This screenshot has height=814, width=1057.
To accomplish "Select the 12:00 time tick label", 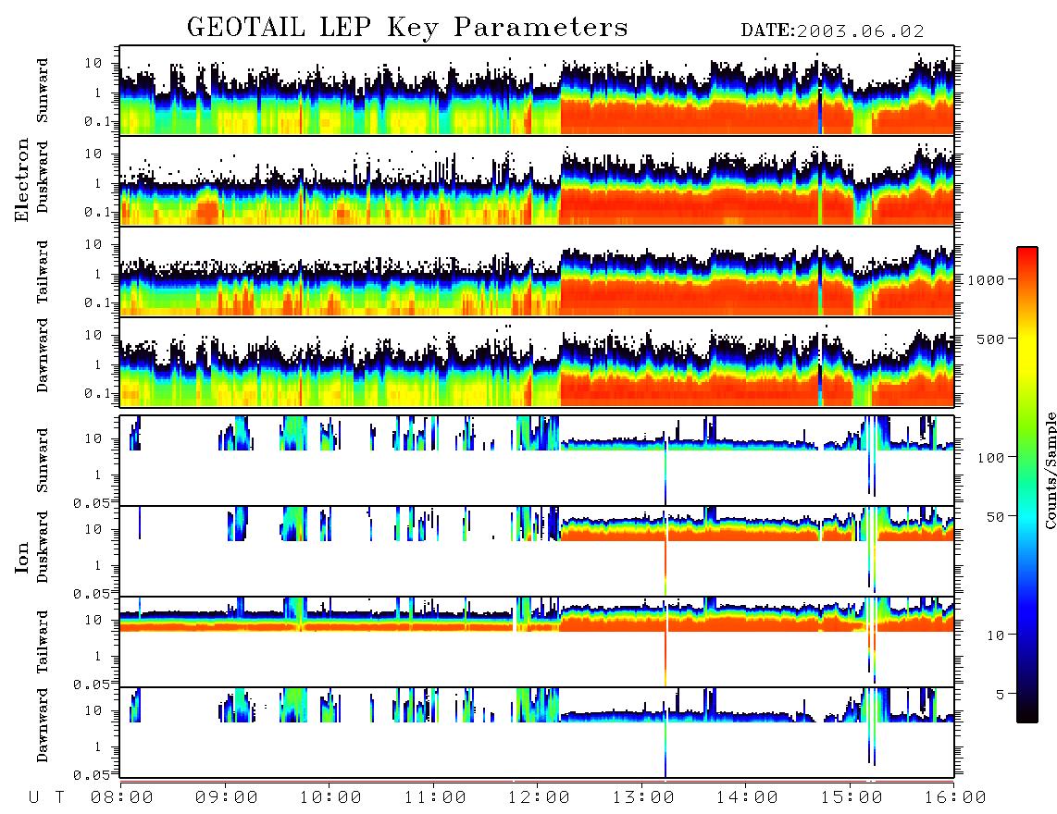I will point(539,797).
